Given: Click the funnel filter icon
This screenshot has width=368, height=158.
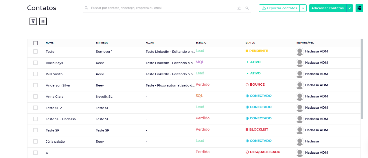Looking at the screenshot, I should pos(33,21).
